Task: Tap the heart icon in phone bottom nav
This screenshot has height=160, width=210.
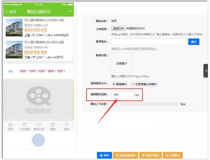Action: (38, 124)
